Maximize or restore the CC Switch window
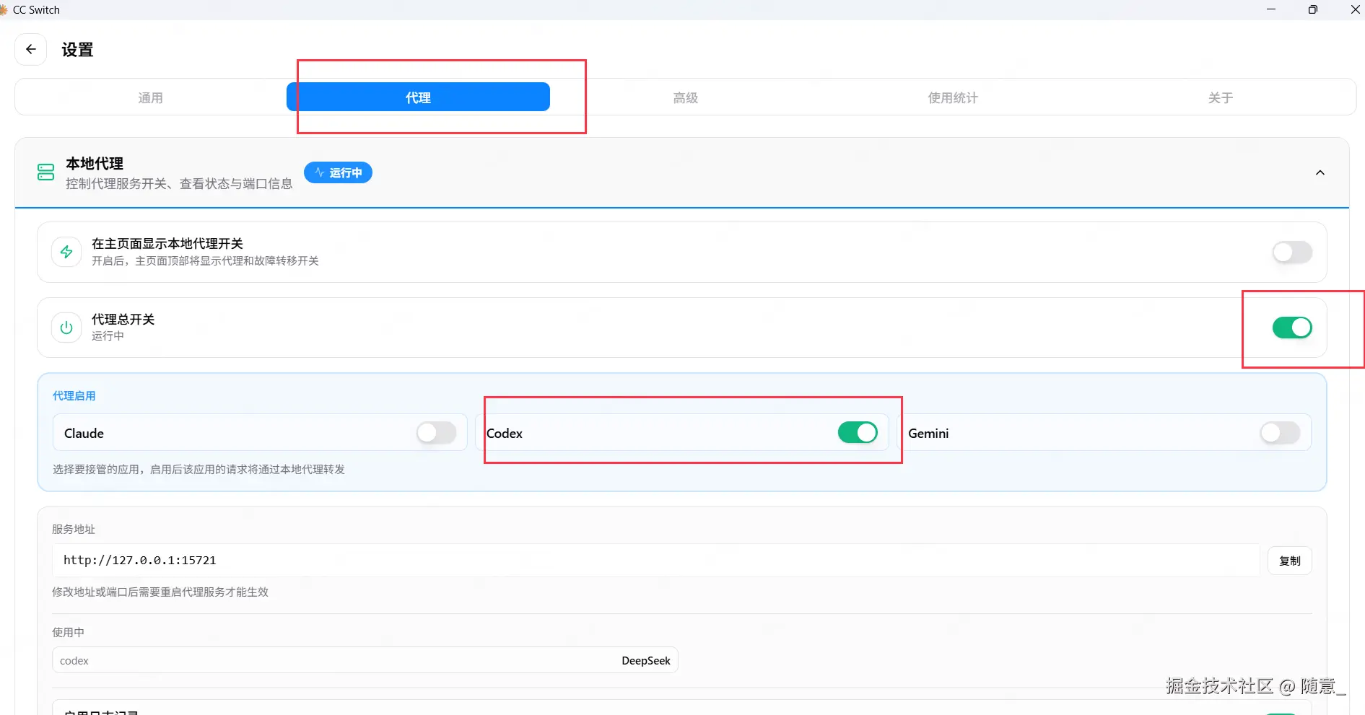Screen dimensions: 1365x715 pyautogui.click(x=1313, y=9)
